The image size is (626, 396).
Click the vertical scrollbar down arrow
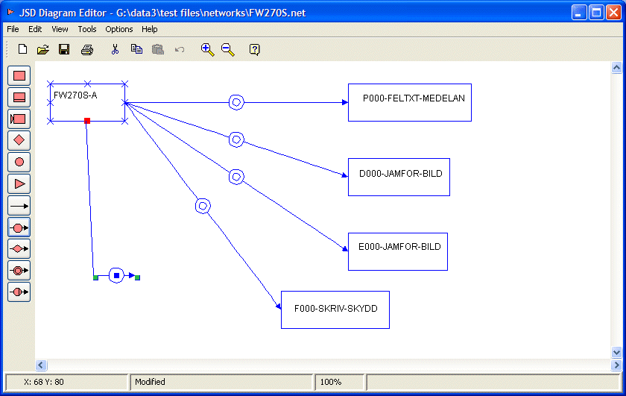tap(616, 352)
